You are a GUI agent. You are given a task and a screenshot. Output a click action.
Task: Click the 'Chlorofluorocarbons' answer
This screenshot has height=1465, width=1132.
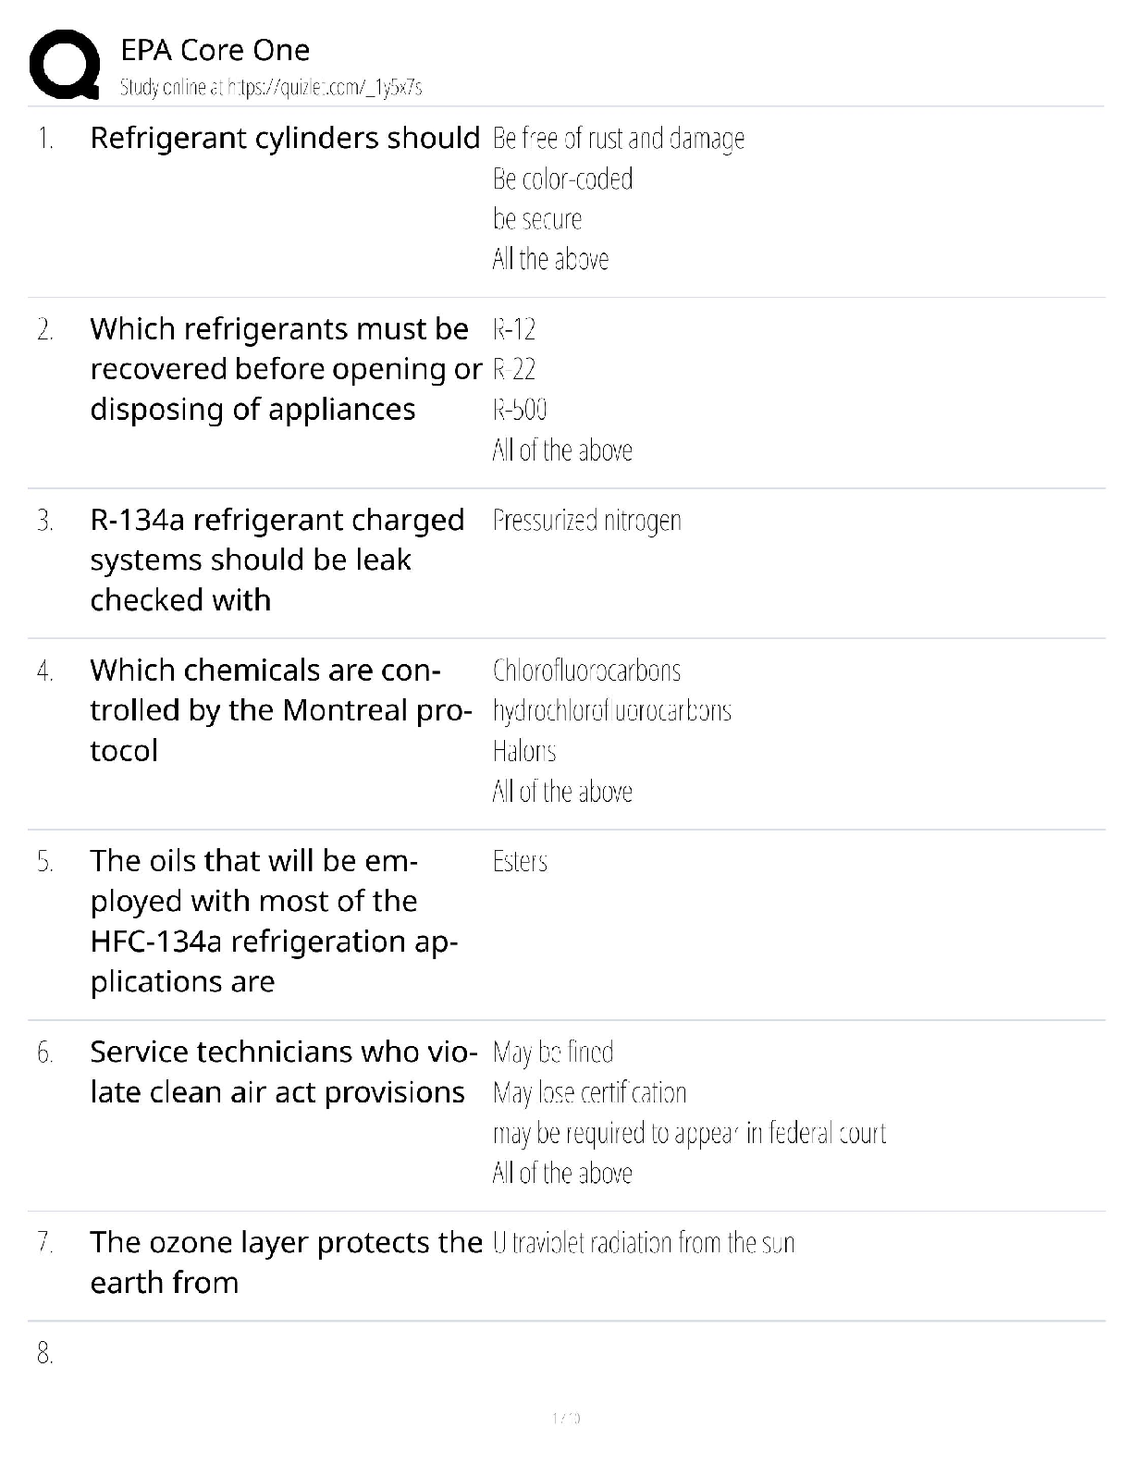(x=586, y=671)
